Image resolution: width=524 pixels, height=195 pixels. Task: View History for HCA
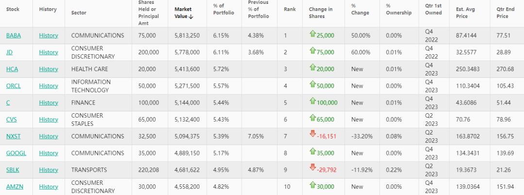tap(49, 69)
